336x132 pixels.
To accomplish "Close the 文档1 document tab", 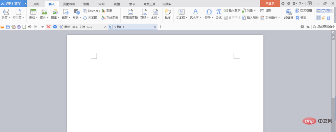I will pos(155,27).
